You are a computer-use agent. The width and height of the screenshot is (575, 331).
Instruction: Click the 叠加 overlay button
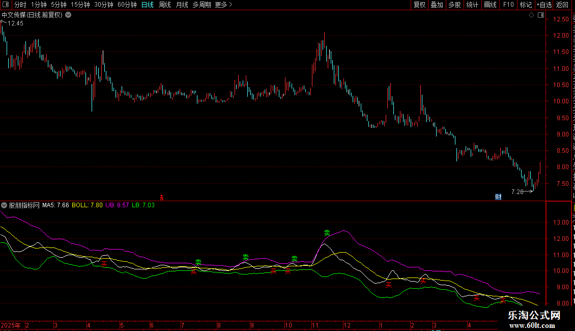coord(437,5)
